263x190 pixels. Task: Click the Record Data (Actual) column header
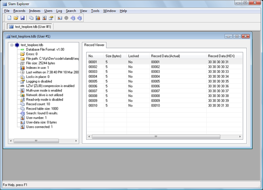click(x=166, y=56)
